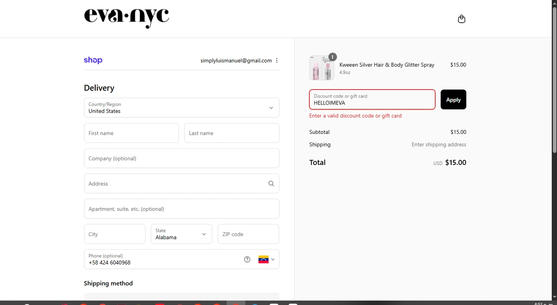557x305 pixels.
Task: Open the phone country flag selector
Action: [267, 259]
